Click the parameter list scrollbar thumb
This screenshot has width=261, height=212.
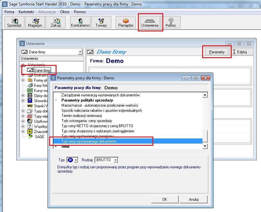coord(205,136)
